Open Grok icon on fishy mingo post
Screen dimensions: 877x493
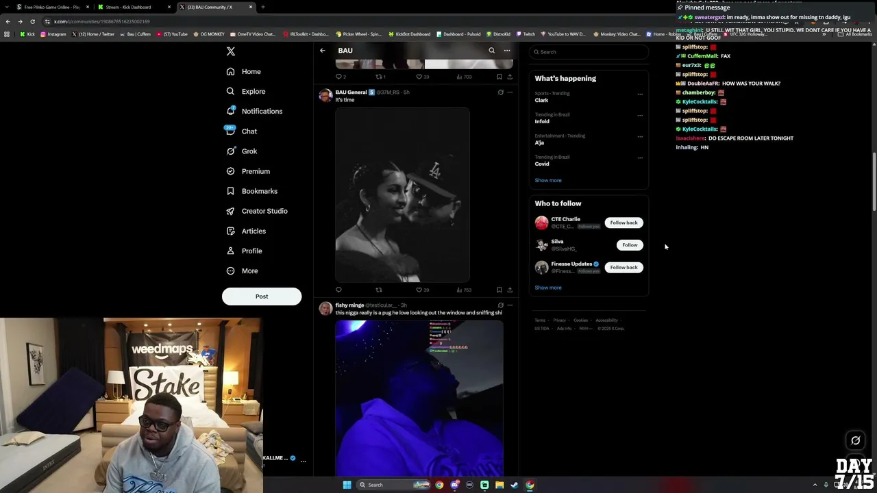pos(500,305)
